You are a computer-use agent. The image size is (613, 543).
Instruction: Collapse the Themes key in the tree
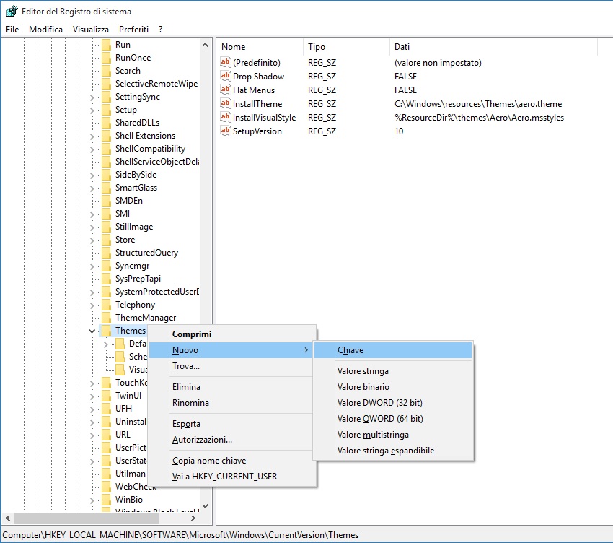click(x=92, y=331)
